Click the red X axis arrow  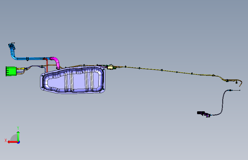13,142
